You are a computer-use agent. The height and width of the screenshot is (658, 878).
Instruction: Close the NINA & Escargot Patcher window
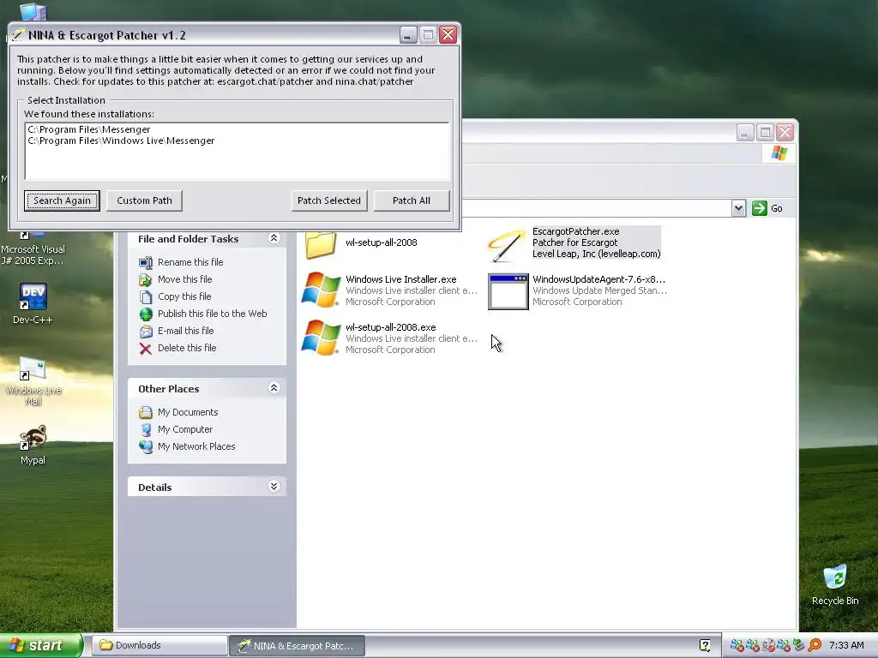click(x=448, y=34)
